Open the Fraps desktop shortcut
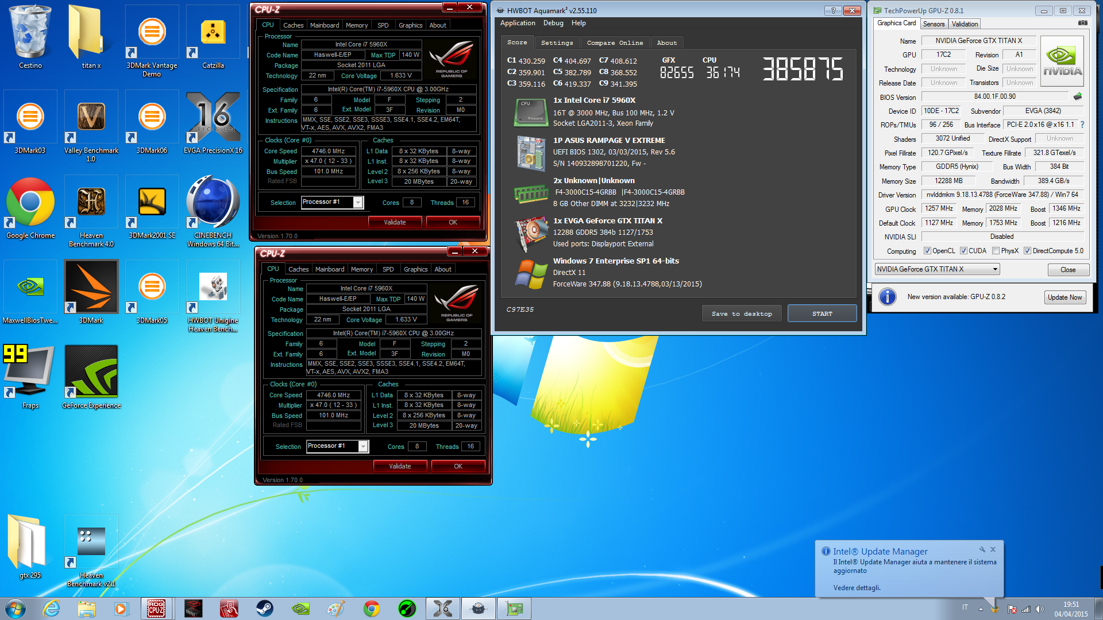 tap(30, 376)
